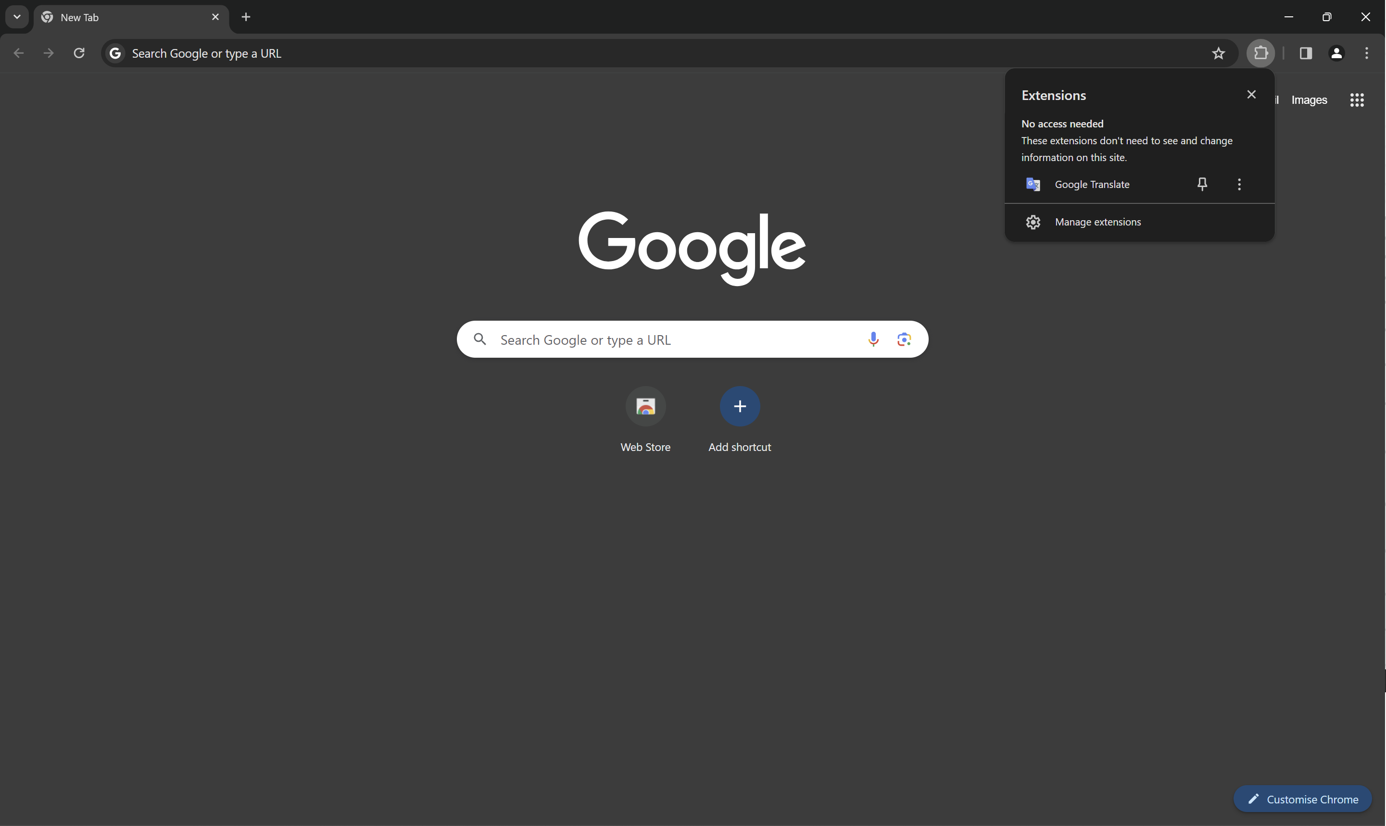The height and width of the screenshot is (826, 1386).
Task: Open a new tab with plus button
Action: (246, 17)
